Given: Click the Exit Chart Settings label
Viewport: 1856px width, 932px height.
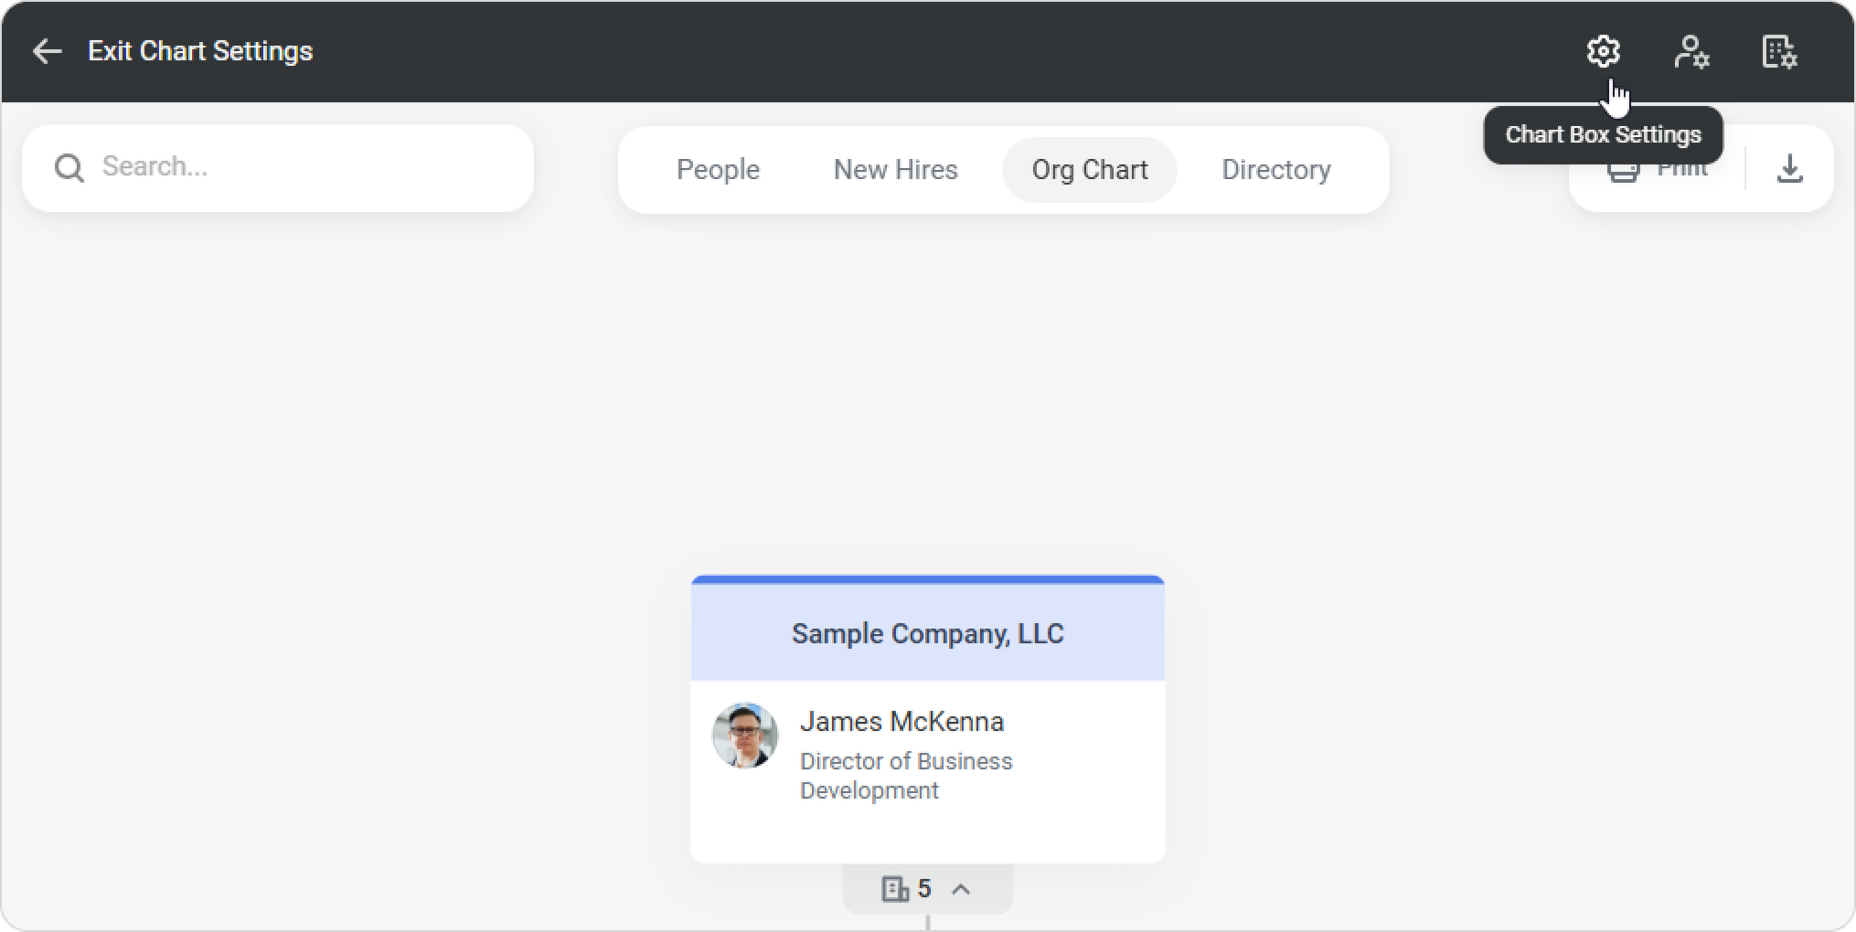Looking at the screenshot, I should (x=199, y=51).
